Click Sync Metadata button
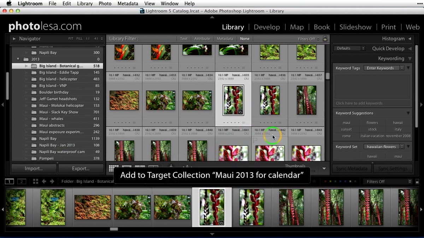424x238 pixels. (x=352, y=169)
